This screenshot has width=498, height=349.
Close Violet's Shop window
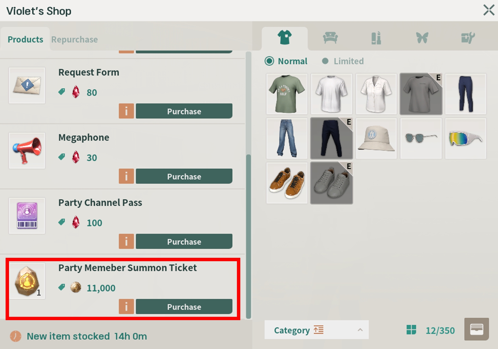point(489,10)
